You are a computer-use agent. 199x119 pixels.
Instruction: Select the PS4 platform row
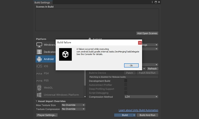pos(60,73)
